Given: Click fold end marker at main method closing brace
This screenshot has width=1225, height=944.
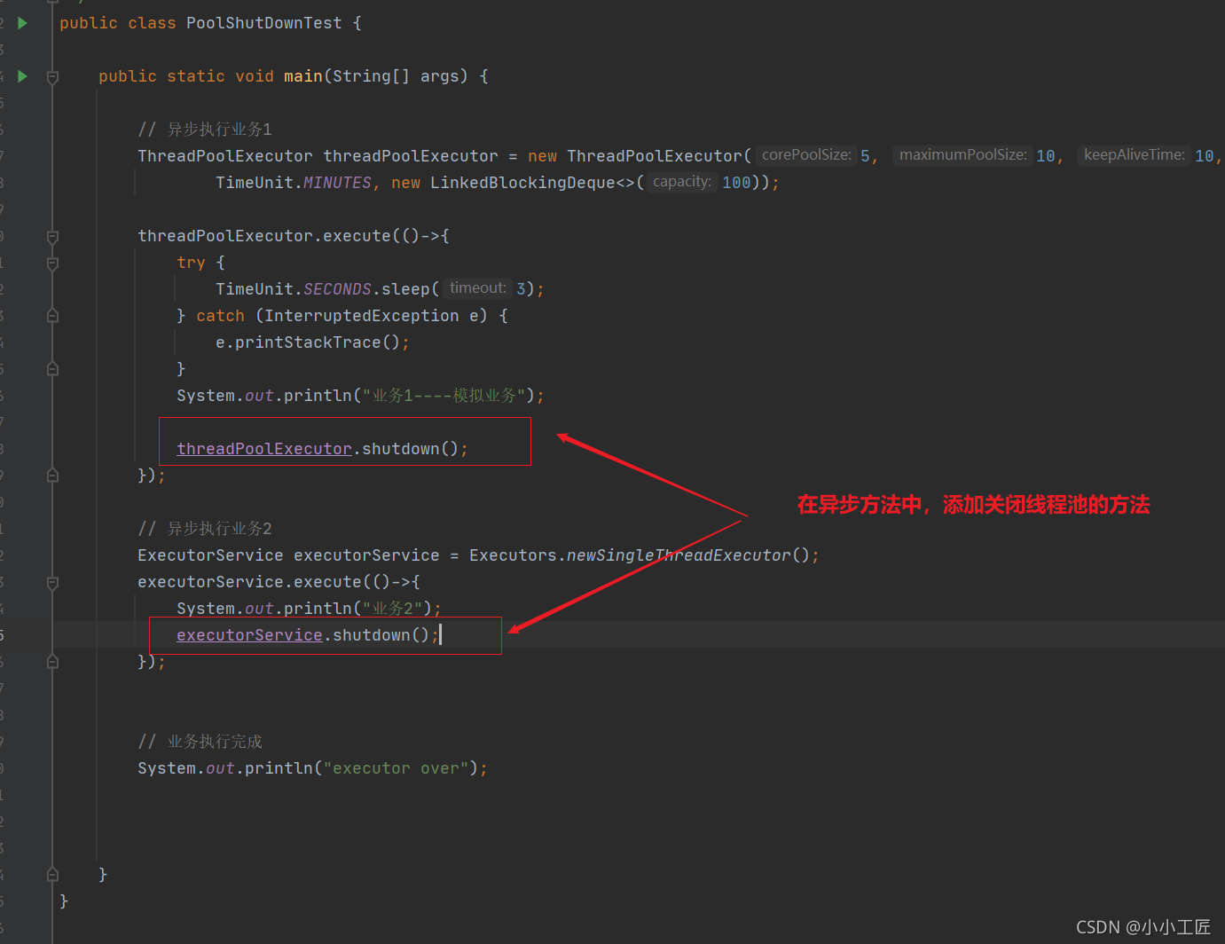Looking at the screenshot, I should [x=52, y=875].
